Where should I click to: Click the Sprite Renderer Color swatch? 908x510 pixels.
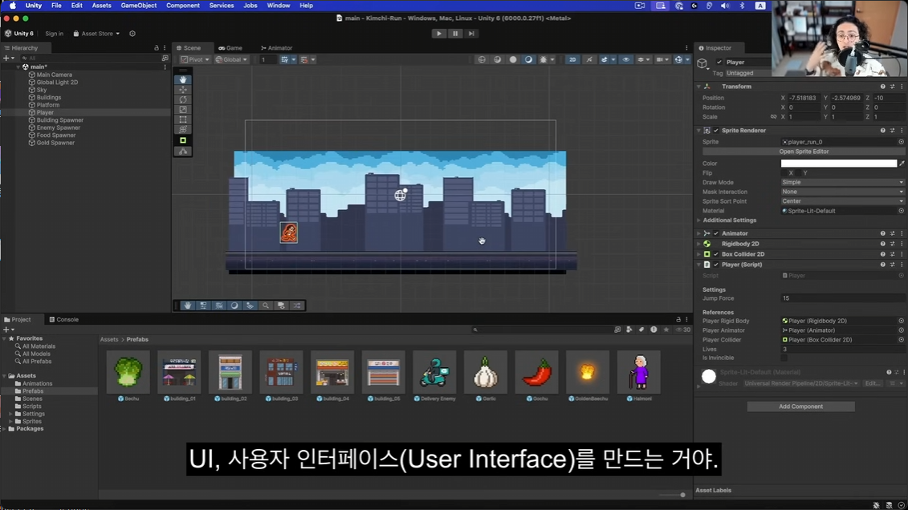click(838, 164)
